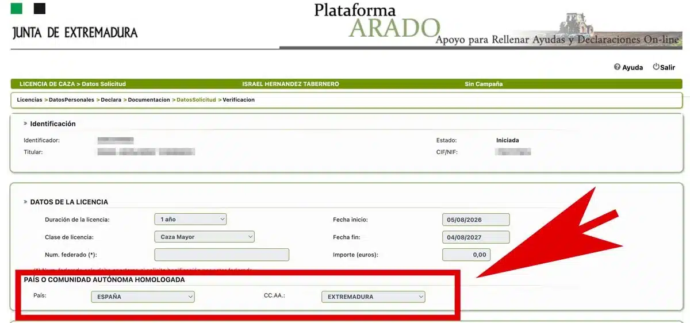
Task: Click the Titular label
Action: coord(33,152)
